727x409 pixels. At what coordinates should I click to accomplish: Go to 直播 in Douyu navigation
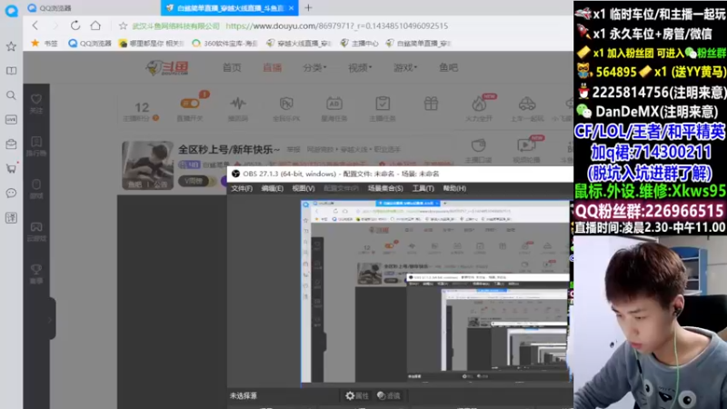(x=272, y=67)
